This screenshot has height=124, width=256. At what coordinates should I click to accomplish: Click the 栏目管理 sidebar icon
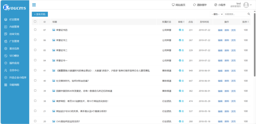point(6,20)
